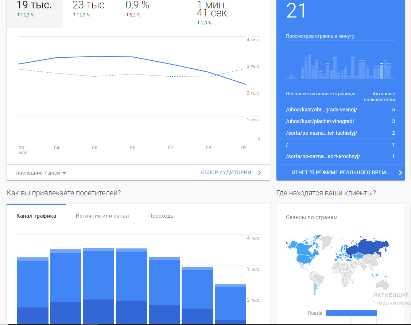411x325 pixels.
Task: Switch to the Переходы tab
Action: [x=162, y=216]
